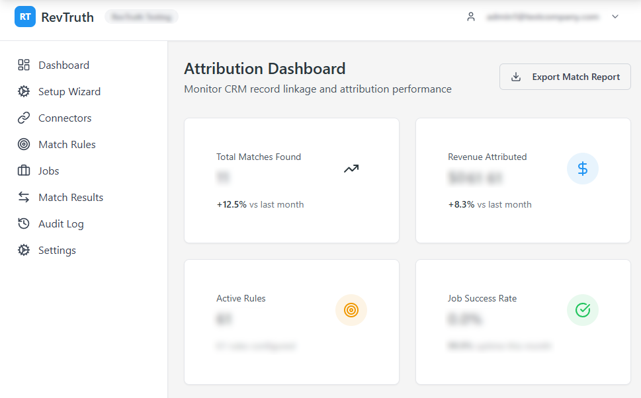Click the dollar sign Revenue Attributed icon
Viewport: 641px width, 398px height.
pyautogui.click(x=582, y=169)
